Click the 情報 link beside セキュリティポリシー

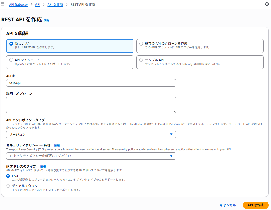pyautogui.click(x=57, y=145)
